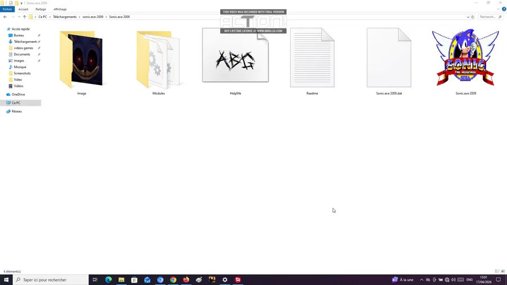
Task: Open Quick Access toolbar customize dropdown
Action: pyautogui.click(x=21, y=3)
